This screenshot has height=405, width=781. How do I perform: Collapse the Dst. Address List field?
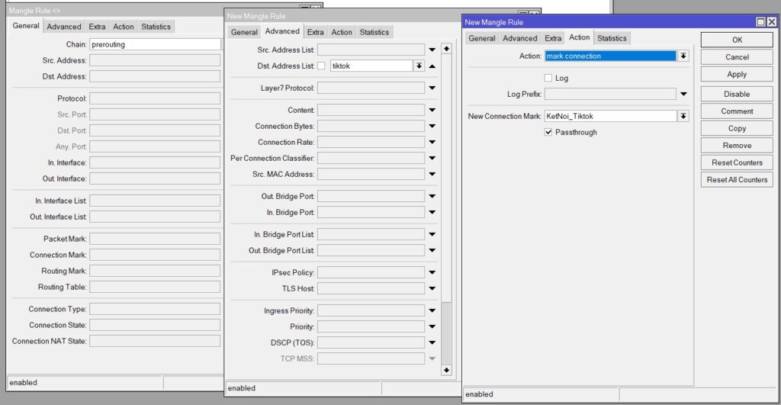click(432, 66)
